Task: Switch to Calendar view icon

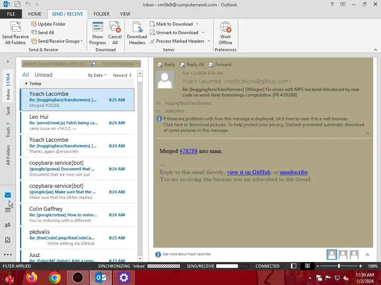Action: 8,210
